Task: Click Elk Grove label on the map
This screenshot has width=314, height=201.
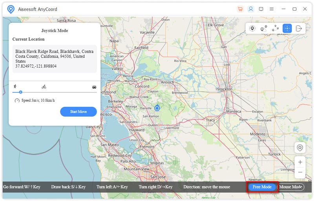Action: (x=215, y=25)
